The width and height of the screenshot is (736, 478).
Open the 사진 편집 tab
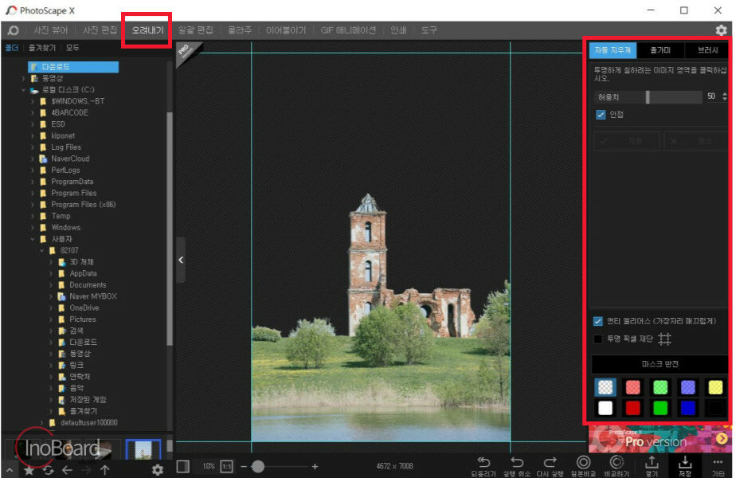coord(100,30)
